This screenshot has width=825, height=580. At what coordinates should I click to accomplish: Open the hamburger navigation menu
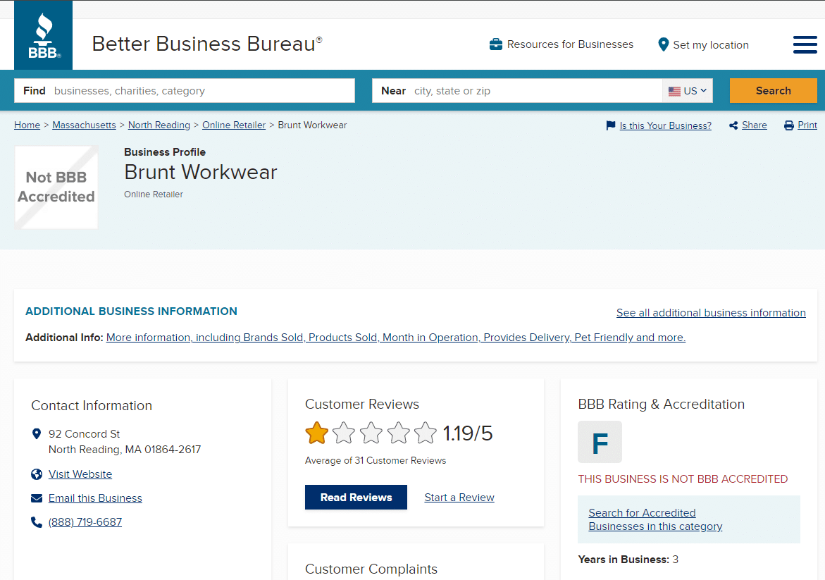[x=805, y=44]
